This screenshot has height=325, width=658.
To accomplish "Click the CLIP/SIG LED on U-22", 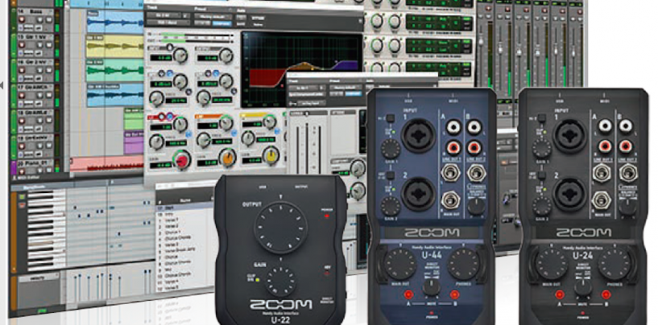I will (x=257, y=280).
